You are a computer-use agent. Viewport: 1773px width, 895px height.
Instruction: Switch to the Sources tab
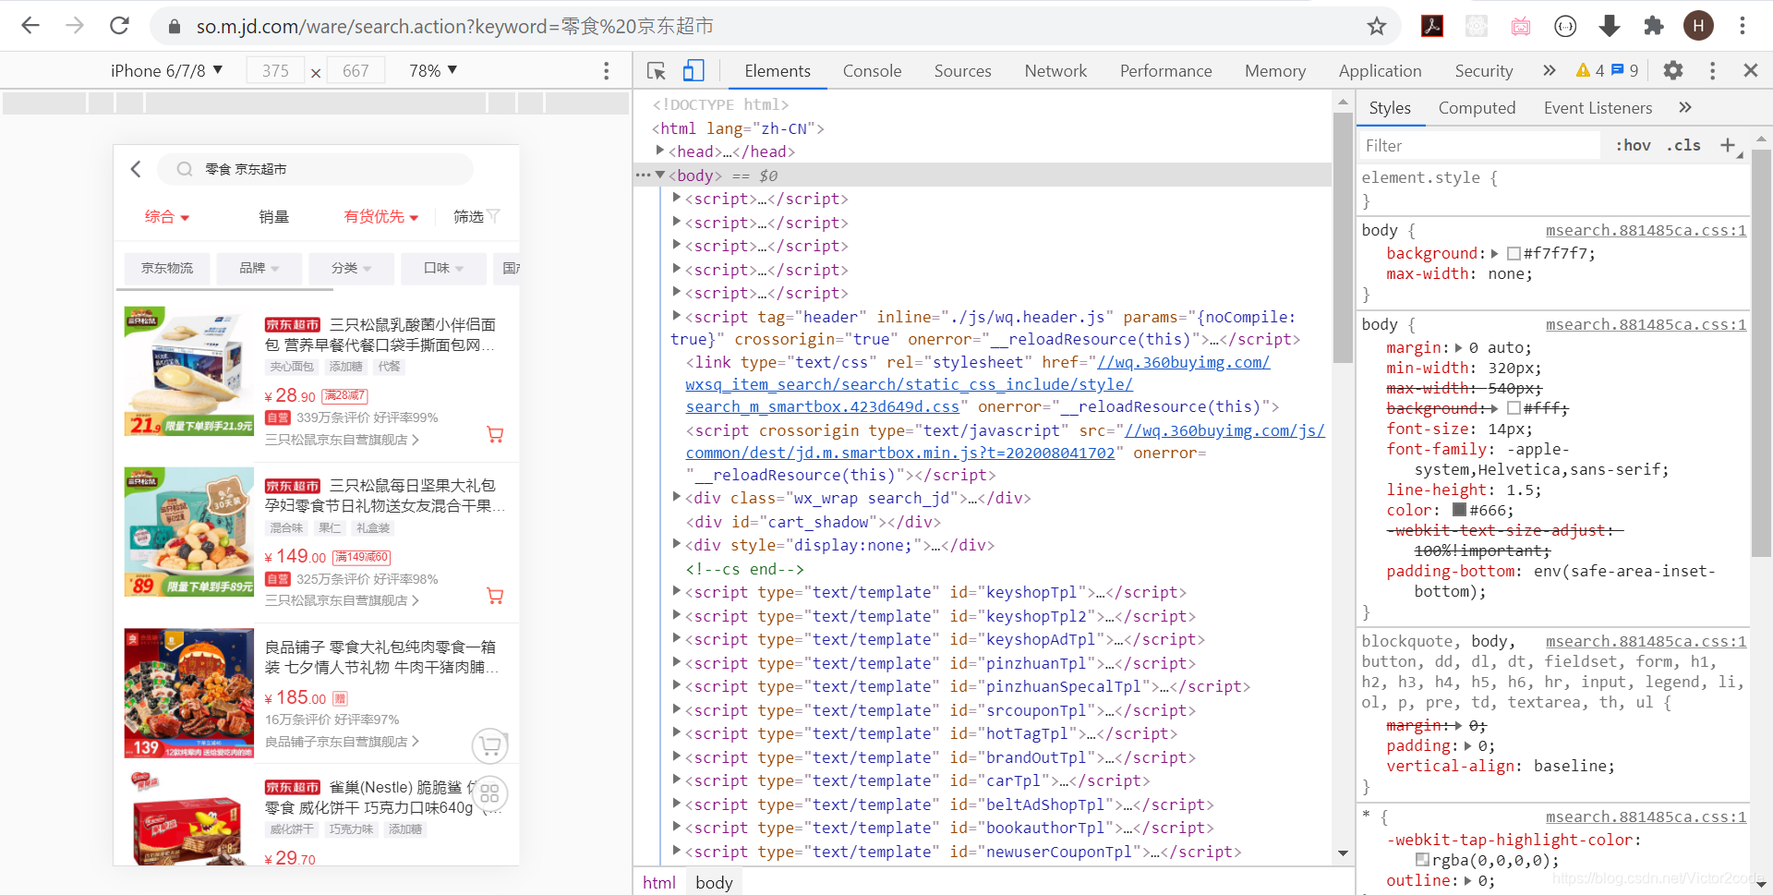point(962,71)
